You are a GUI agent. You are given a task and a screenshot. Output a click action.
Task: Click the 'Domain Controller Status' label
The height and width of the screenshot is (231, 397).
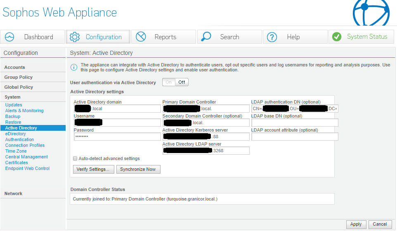coord(98,189)
